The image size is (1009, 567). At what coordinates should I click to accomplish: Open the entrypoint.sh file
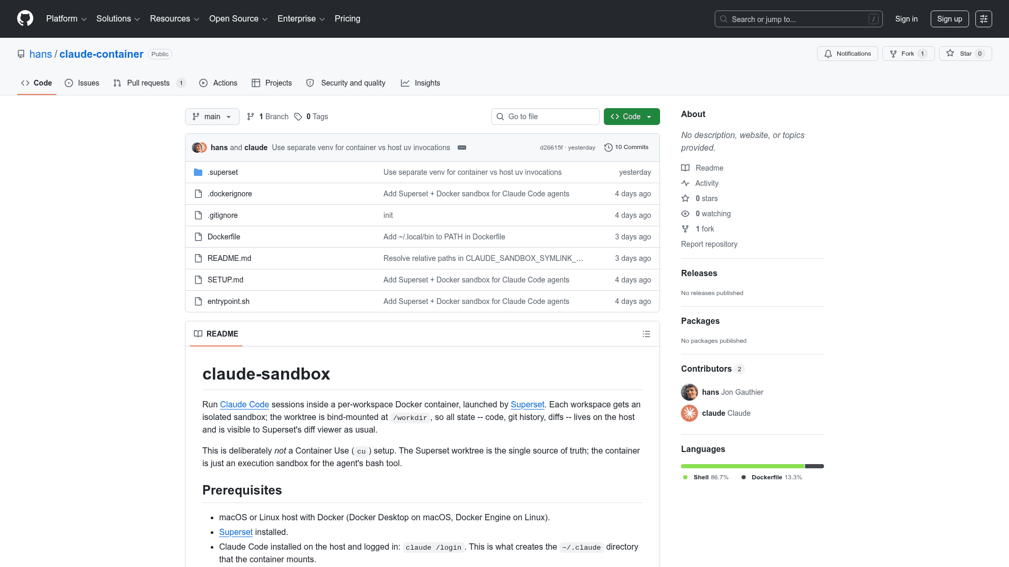[x=229, y=301]
